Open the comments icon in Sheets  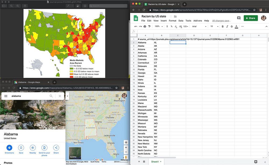[x=239, y=18]
